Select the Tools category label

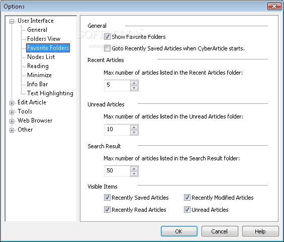(25, 111)
